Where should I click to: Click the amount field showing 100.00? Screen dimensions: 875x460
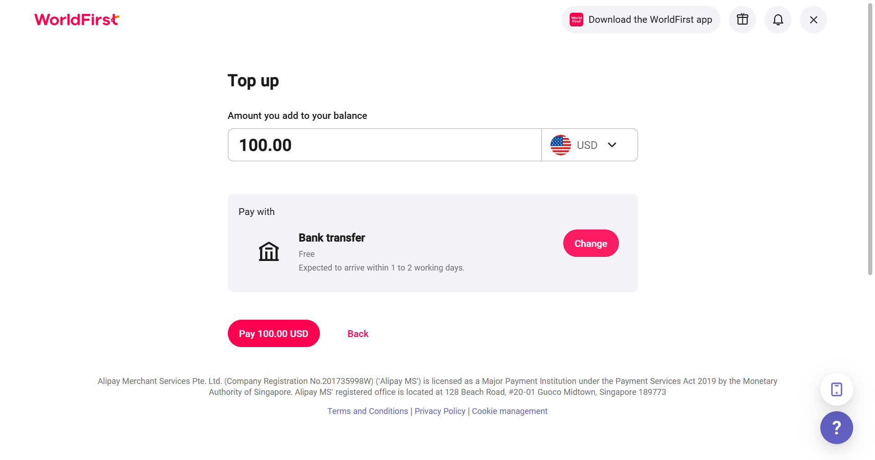[385, 145]
